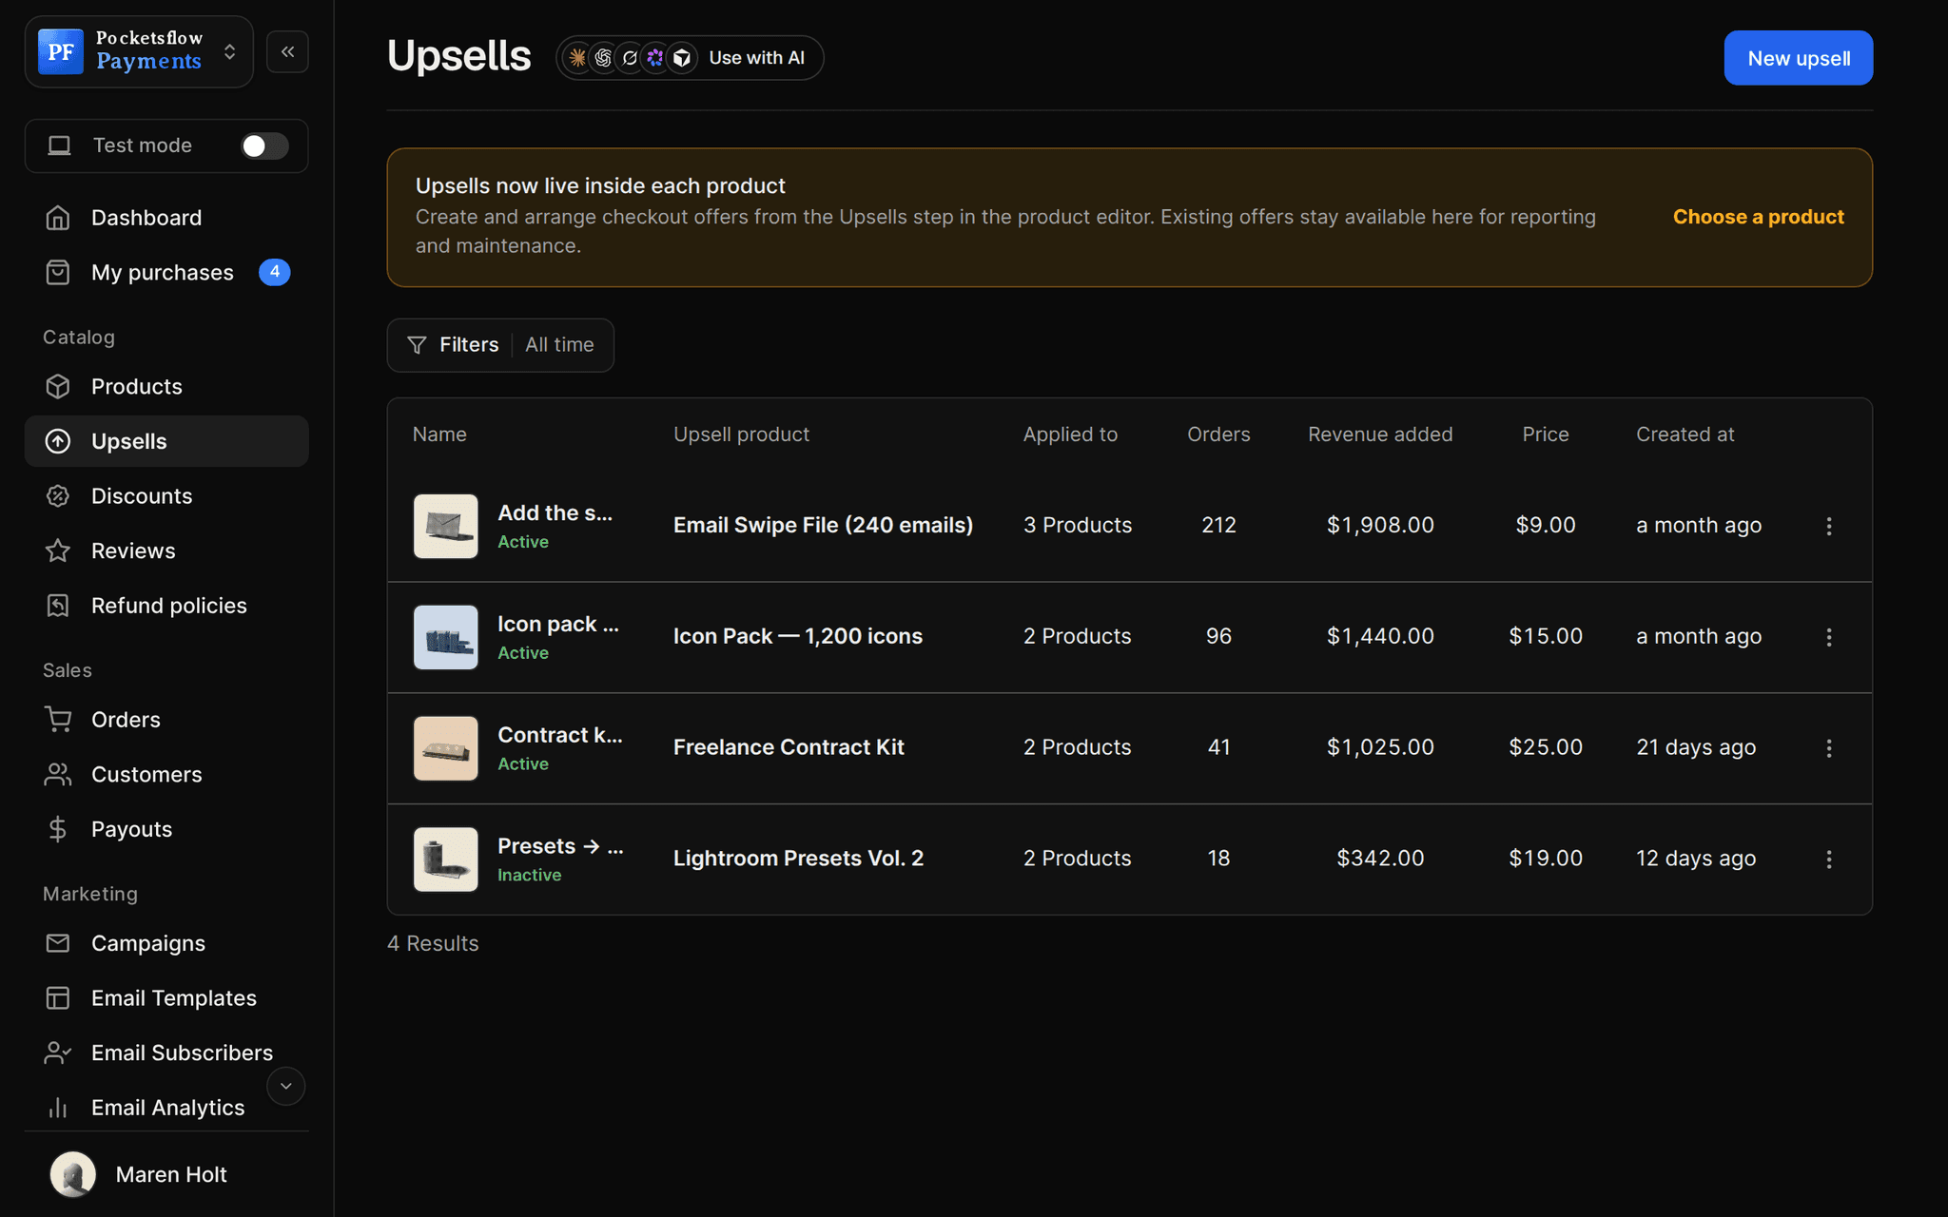Open Products in the Catalog section
The image size is (1948, 1217).
[166, 387]
